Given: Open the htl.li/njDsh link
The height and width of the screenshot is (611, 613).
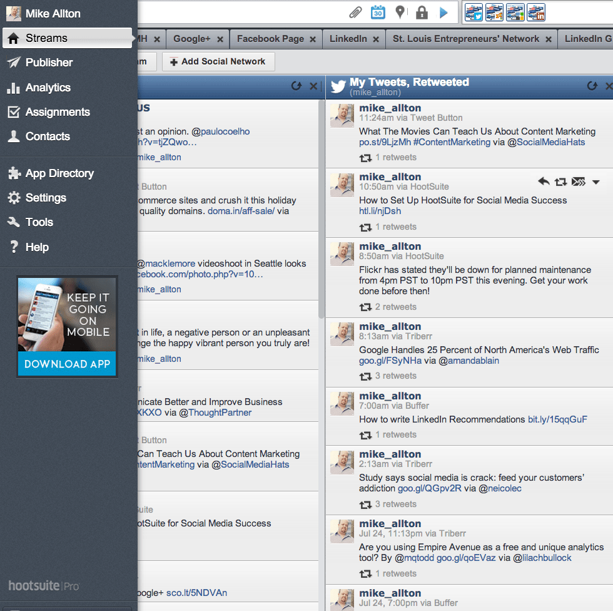Looking at the screenshot, I should point(380,211).
